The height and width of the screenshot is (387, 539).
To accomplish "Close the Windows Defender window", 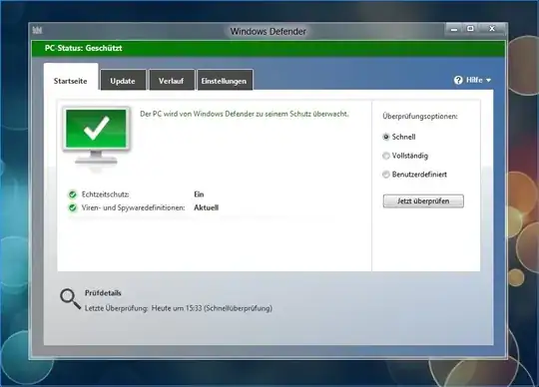I will (x=492, y=29).
